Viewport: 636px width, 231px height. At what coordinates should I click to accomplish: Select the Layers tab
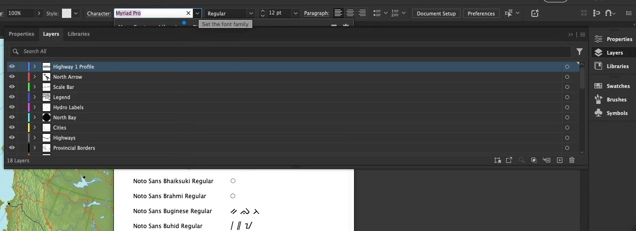[51, 34]
